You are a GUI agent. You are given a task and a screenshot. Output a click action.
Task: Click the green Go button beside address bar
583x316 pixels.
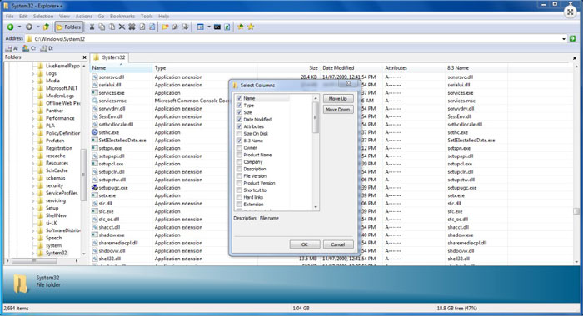(x=573, y=38)
